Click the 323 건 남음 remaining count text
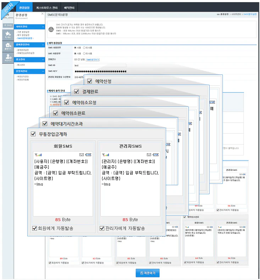260x280 pixels. point(79,60)
